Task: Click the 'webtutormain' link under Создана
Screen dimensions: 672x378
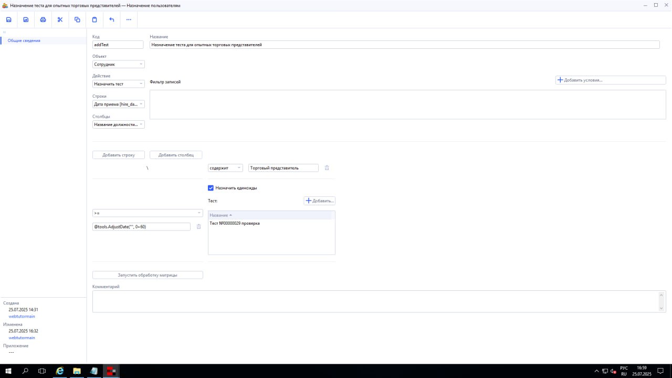Action: pos(22,317)
